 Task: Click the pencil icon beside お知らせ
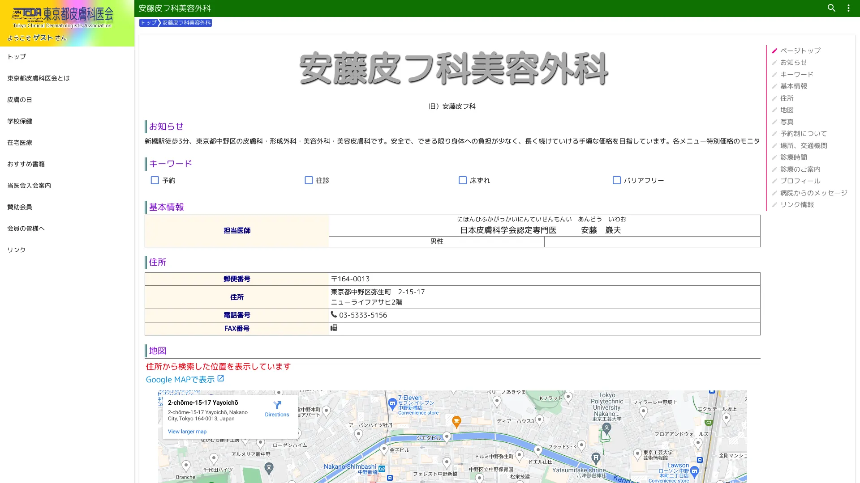click(774, 63)
